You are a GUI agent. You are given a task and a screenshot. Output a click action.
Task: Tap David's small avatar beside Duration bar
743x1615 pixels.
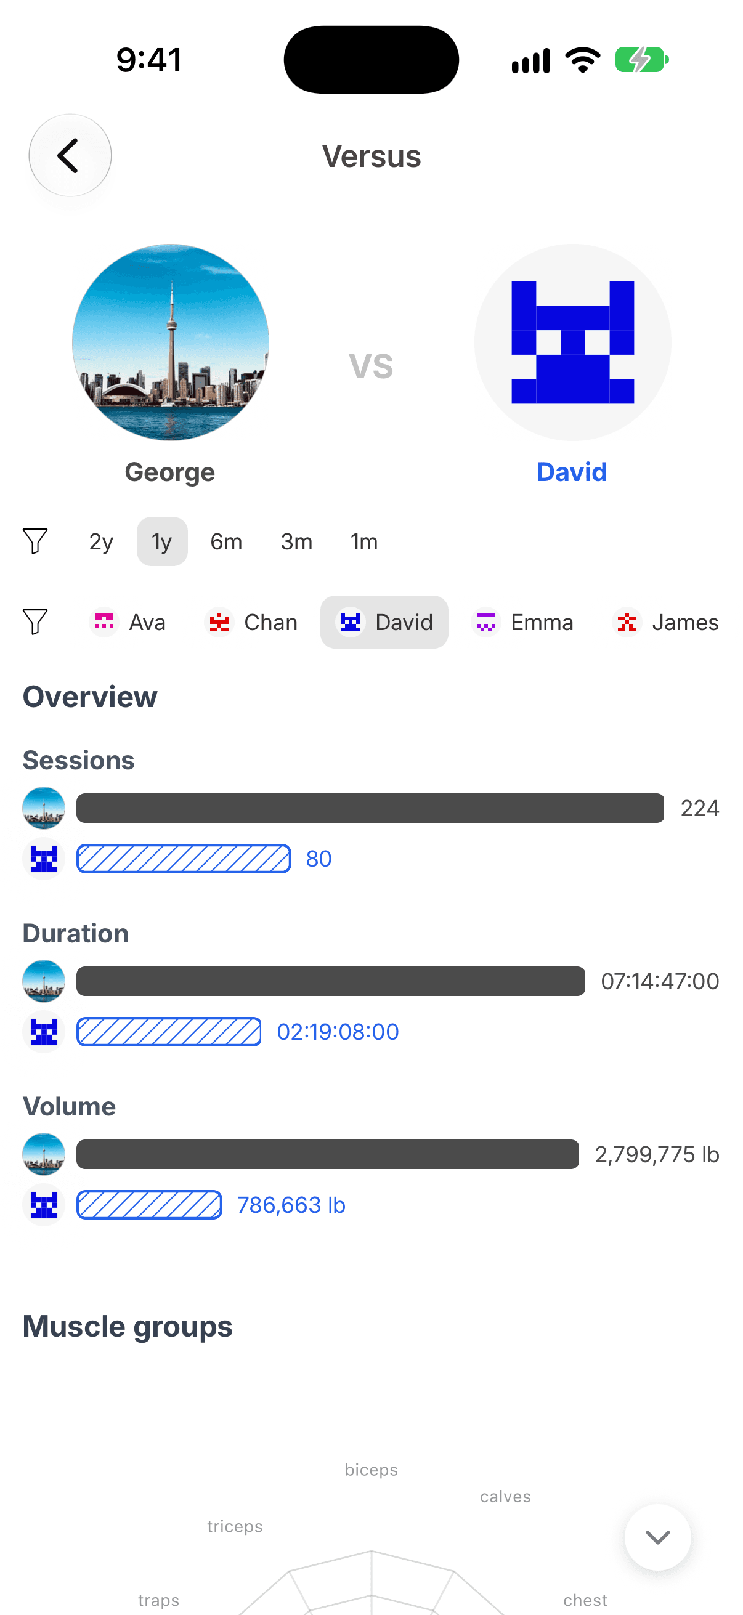pos(44,1031)
